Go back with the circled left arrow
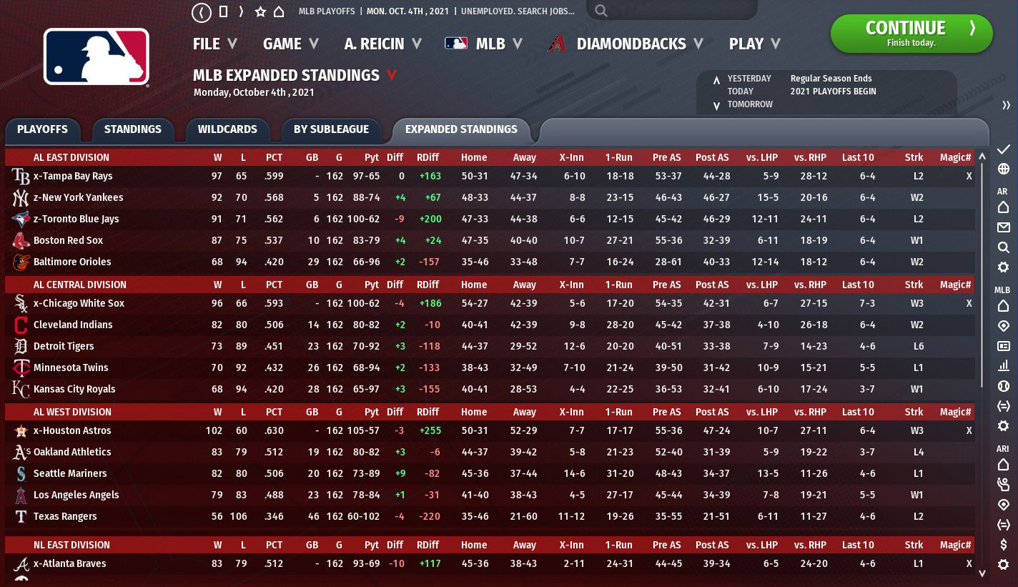 pyautogui.click(x=202, y=12)
